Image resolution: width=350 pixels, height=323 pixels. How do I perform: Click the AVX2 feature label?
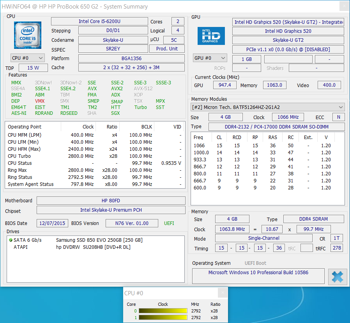117,89
